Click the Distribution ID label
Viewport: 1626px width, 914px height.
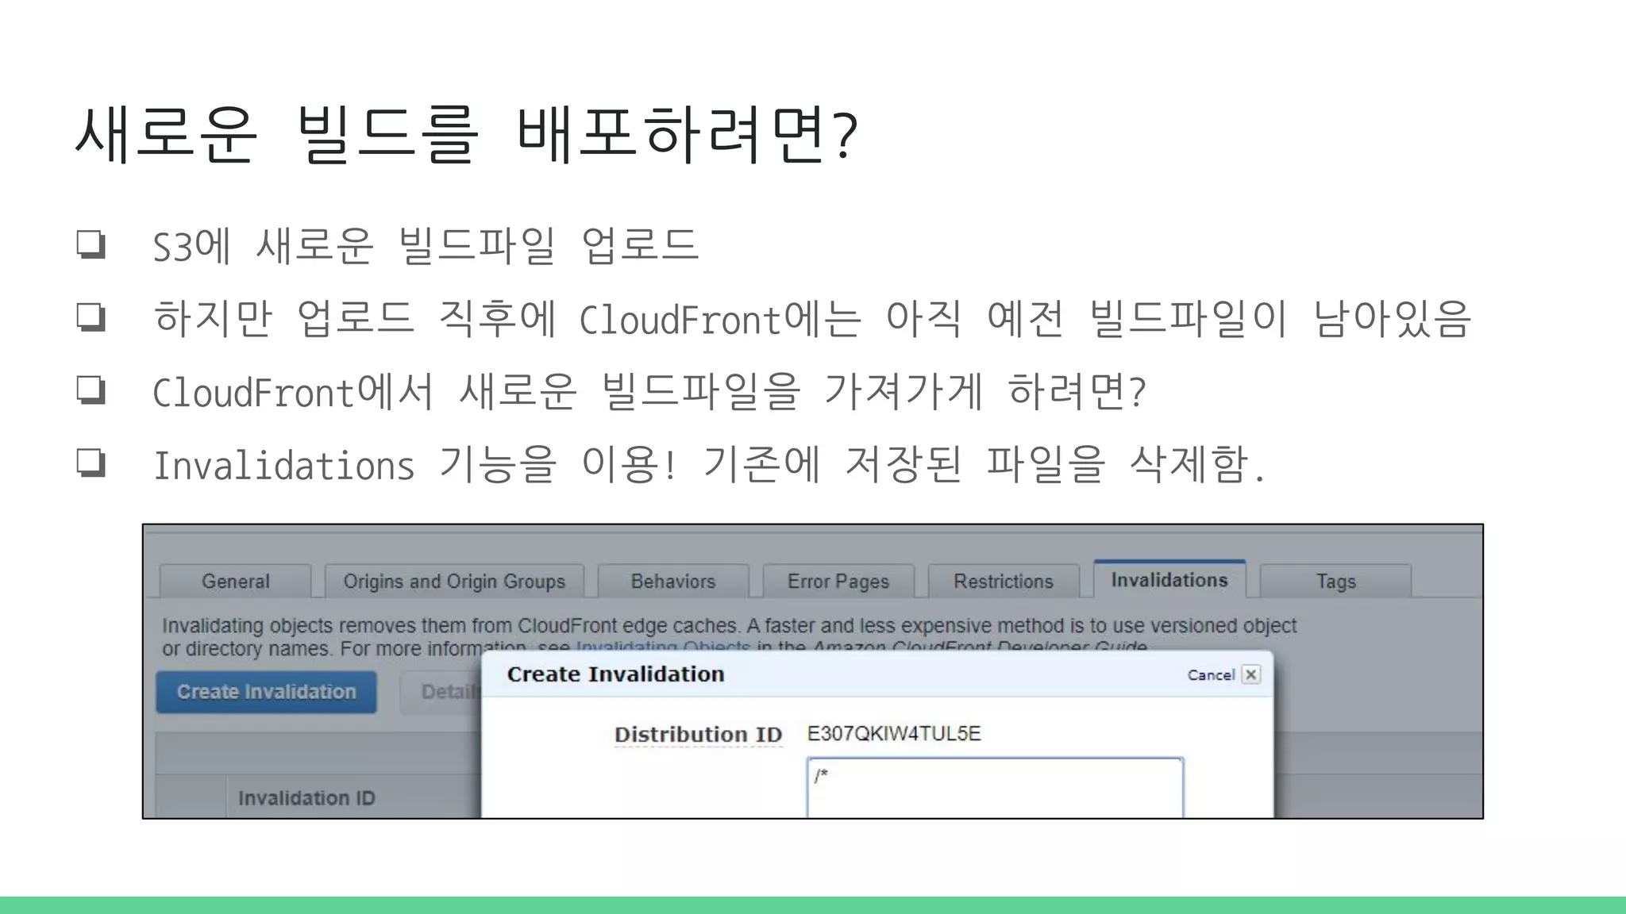698,735
